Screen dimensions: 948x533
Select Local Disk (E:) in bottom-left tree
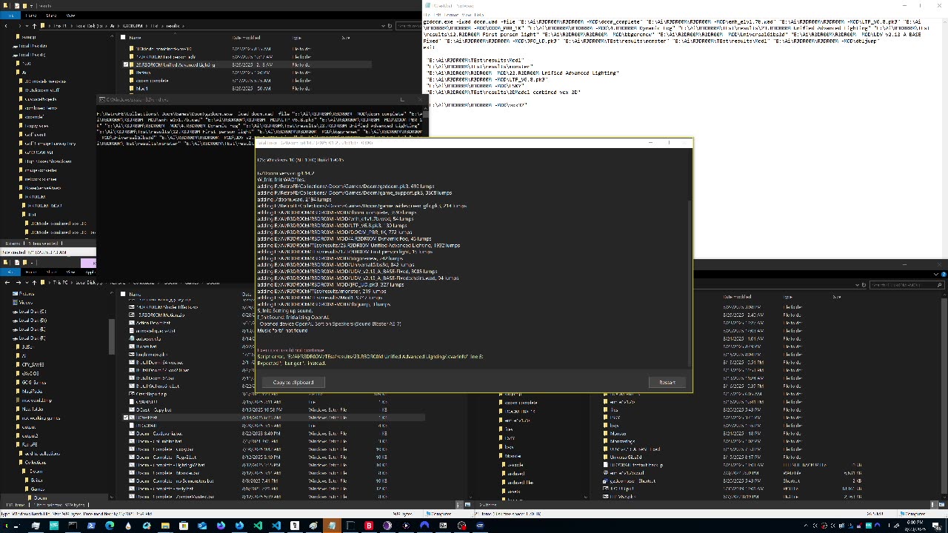pyautogui.click(x=33, y=329)
